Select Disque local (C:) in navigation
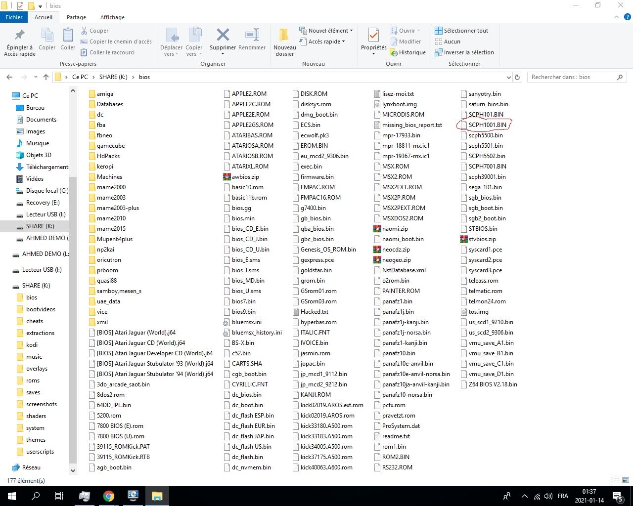The width and height of the screenshot is (633, 506). (43, 191)
